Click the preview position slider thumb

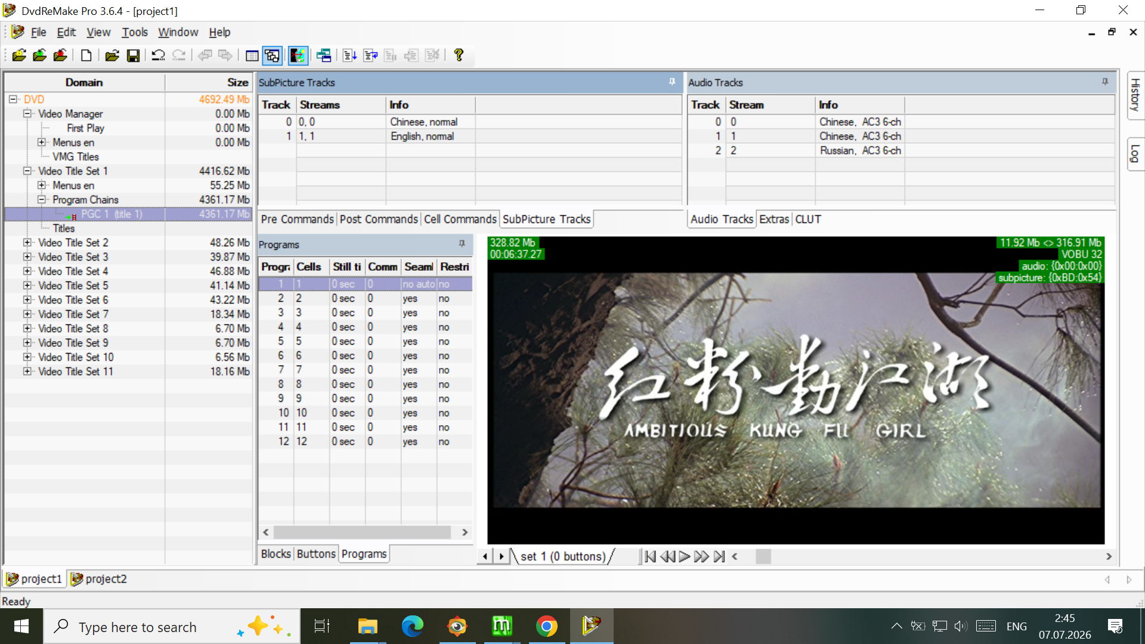click(x=763, y=556)
